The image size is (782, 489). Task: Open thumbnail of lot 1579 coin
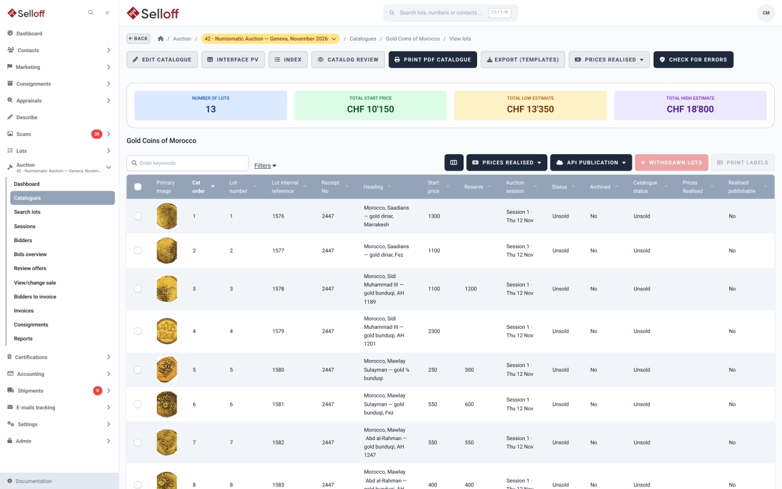167,331
